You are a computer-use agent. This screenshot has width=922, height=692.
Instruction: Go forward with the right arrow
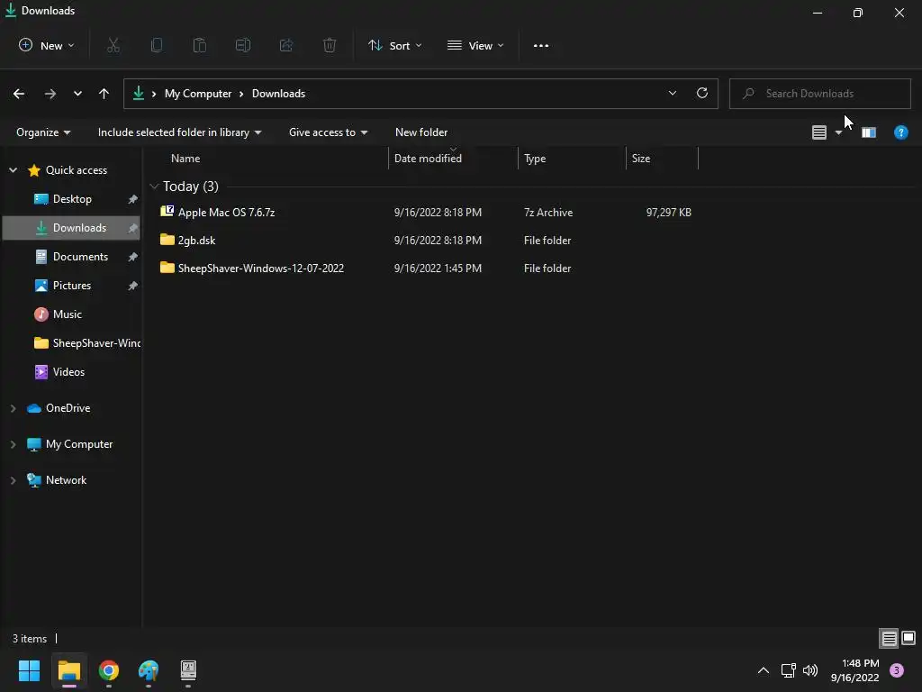pyautogui.click(x=50, y=94)
